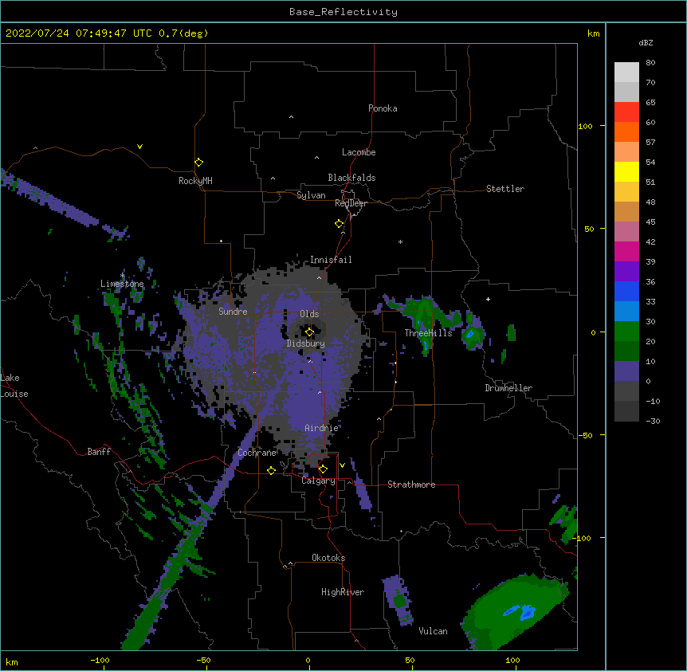Viewport: 687px width, 671px height.
Task: Pick the mauve pink 42-45 dBZ swatch
Action: 626,232
